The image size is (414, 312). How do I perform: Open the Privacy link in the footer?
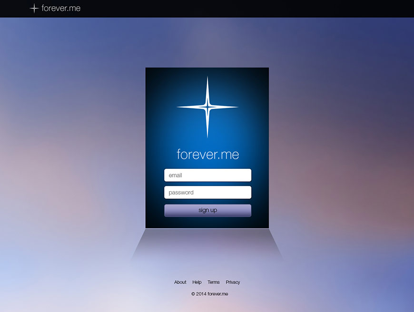(x=233, y=282)
